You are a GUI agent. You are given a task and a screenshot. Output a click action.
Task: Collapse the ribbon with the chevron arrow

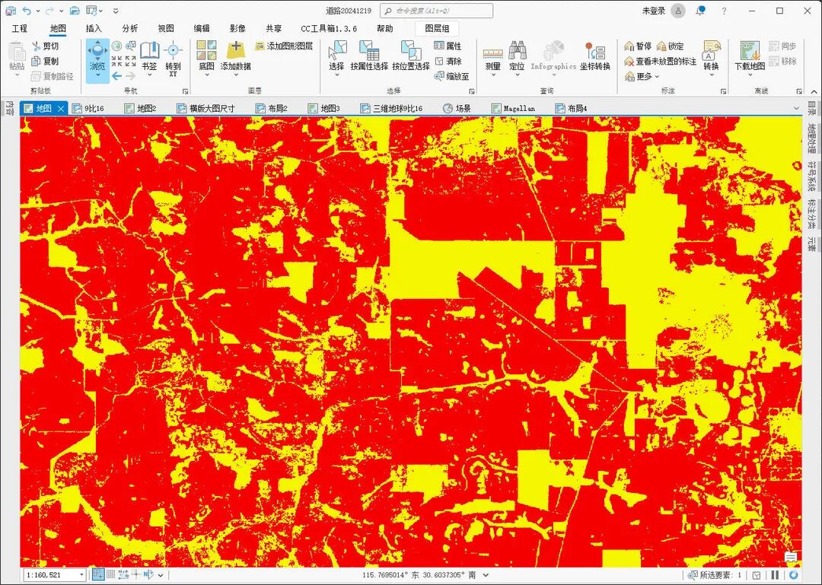click(x=814, y=91)
